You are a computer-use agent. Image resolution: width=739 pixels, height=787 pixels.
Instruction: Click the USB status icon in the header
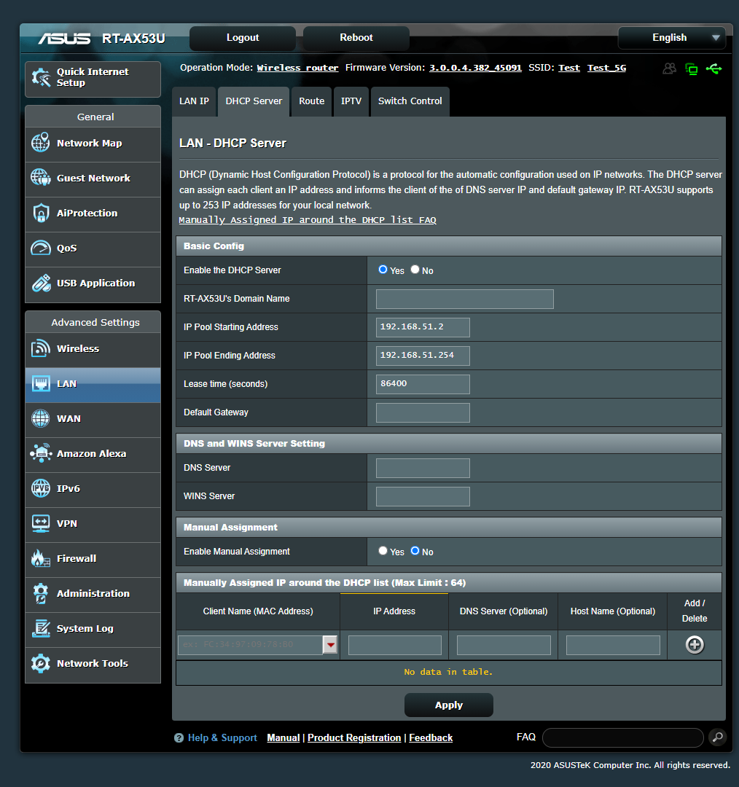click(714, 68)
